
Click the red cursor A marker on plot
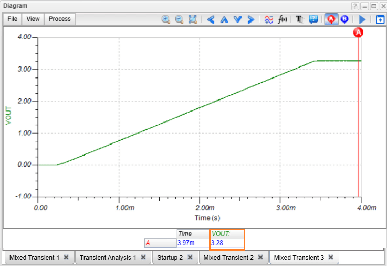[359, 32]
